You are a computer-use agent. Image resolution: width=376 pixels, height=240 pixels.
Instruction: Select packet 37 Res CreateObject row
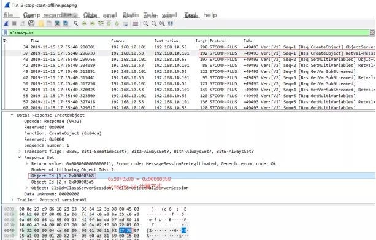pyautogui.click(x=189, y=53)
